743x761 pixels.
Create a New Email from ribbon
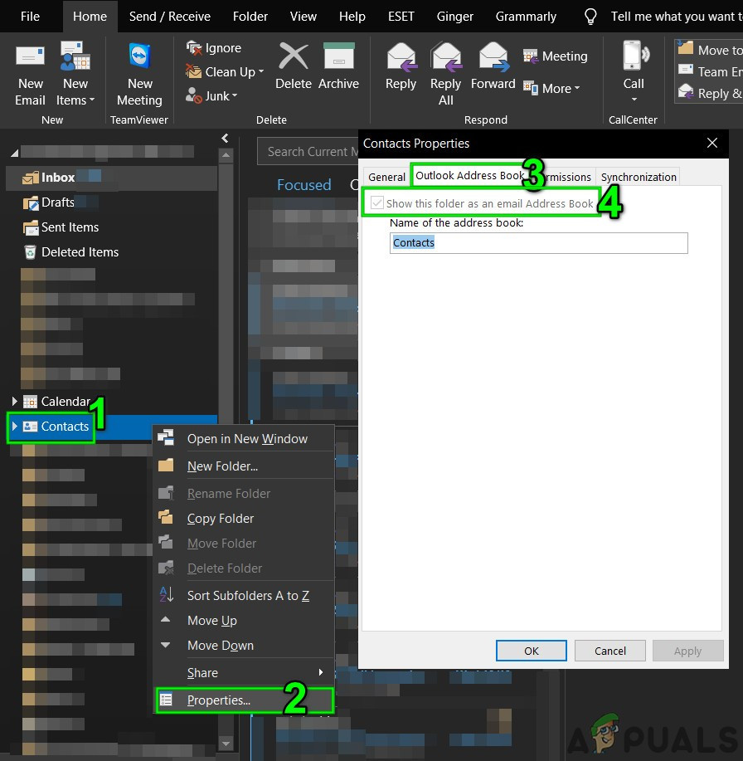(x=30, y=76)
